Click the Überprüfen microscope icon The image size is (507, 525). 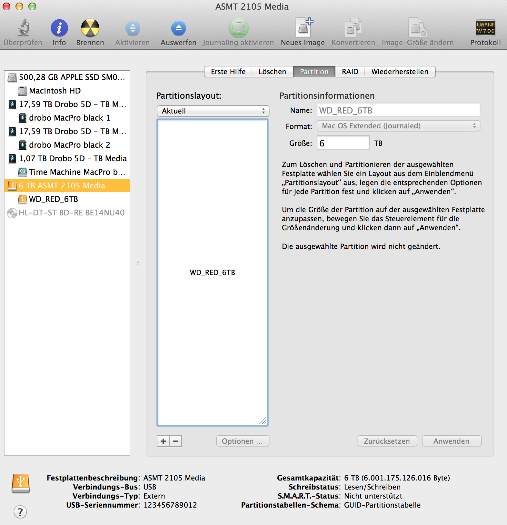(x=23, y=28)
